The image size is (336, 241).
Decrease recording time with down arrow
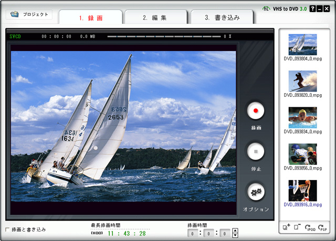(x=235, y=235)
